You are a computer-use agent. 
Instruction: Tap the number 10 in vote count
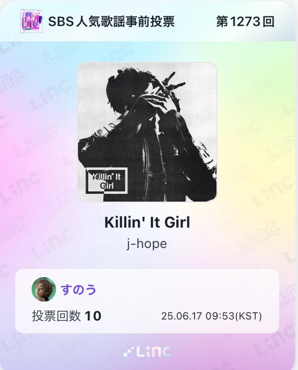(x=93, y=316)
